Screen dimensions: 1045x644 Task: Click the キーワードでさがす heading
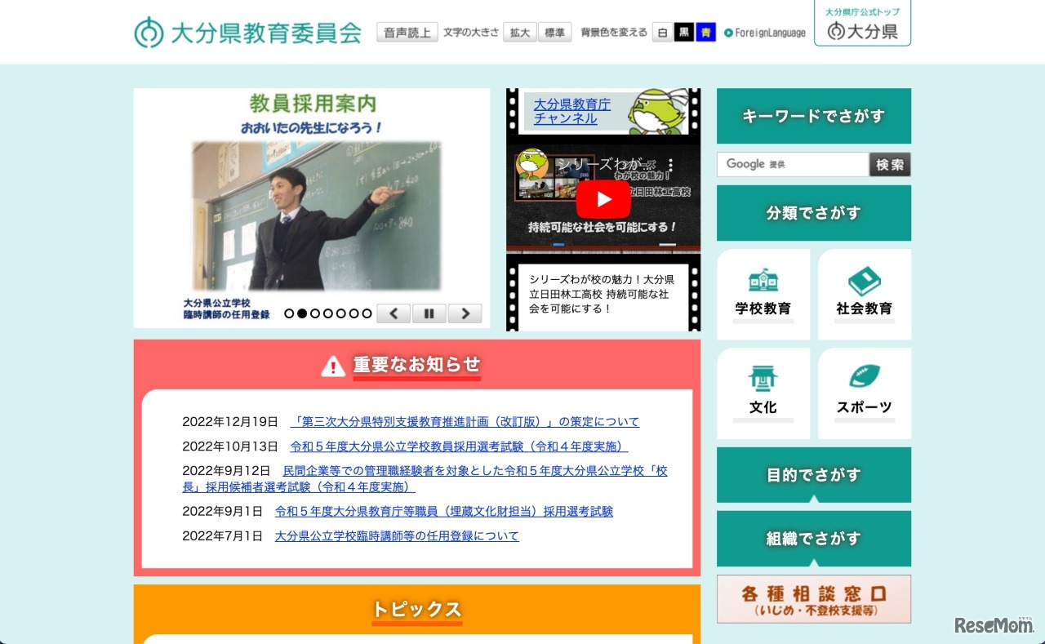pos(814,116)
